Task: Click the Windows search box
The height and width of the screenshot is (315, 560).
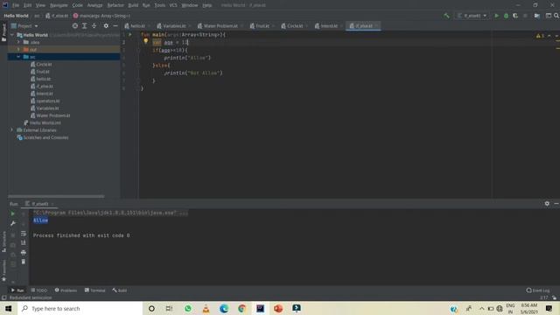Action: point(80,309)
